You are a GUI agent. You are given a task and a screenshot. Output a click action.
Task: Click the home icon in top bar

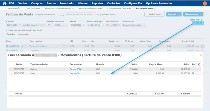tap(5, 3)
